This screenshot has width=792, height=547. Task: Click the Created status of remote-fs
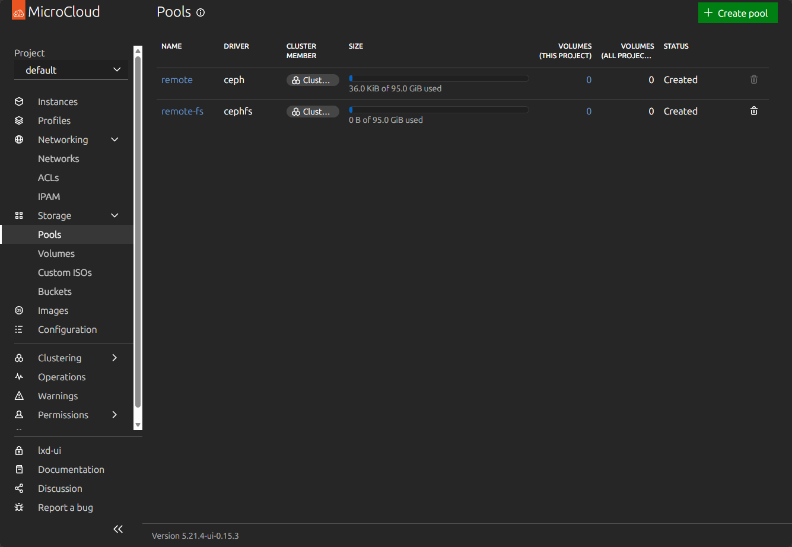680,111
